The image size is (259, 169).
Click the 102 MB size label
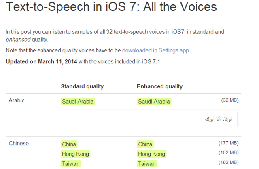(x=229, y=153)
